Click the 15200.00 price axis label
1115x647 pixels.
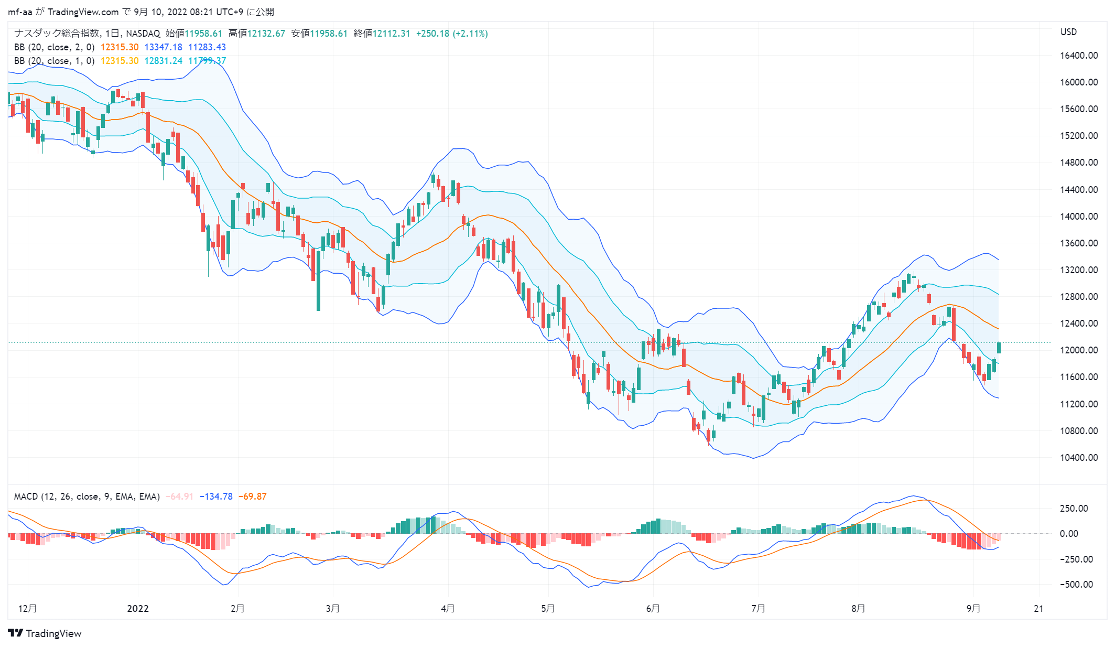[x=1079, y=136]
